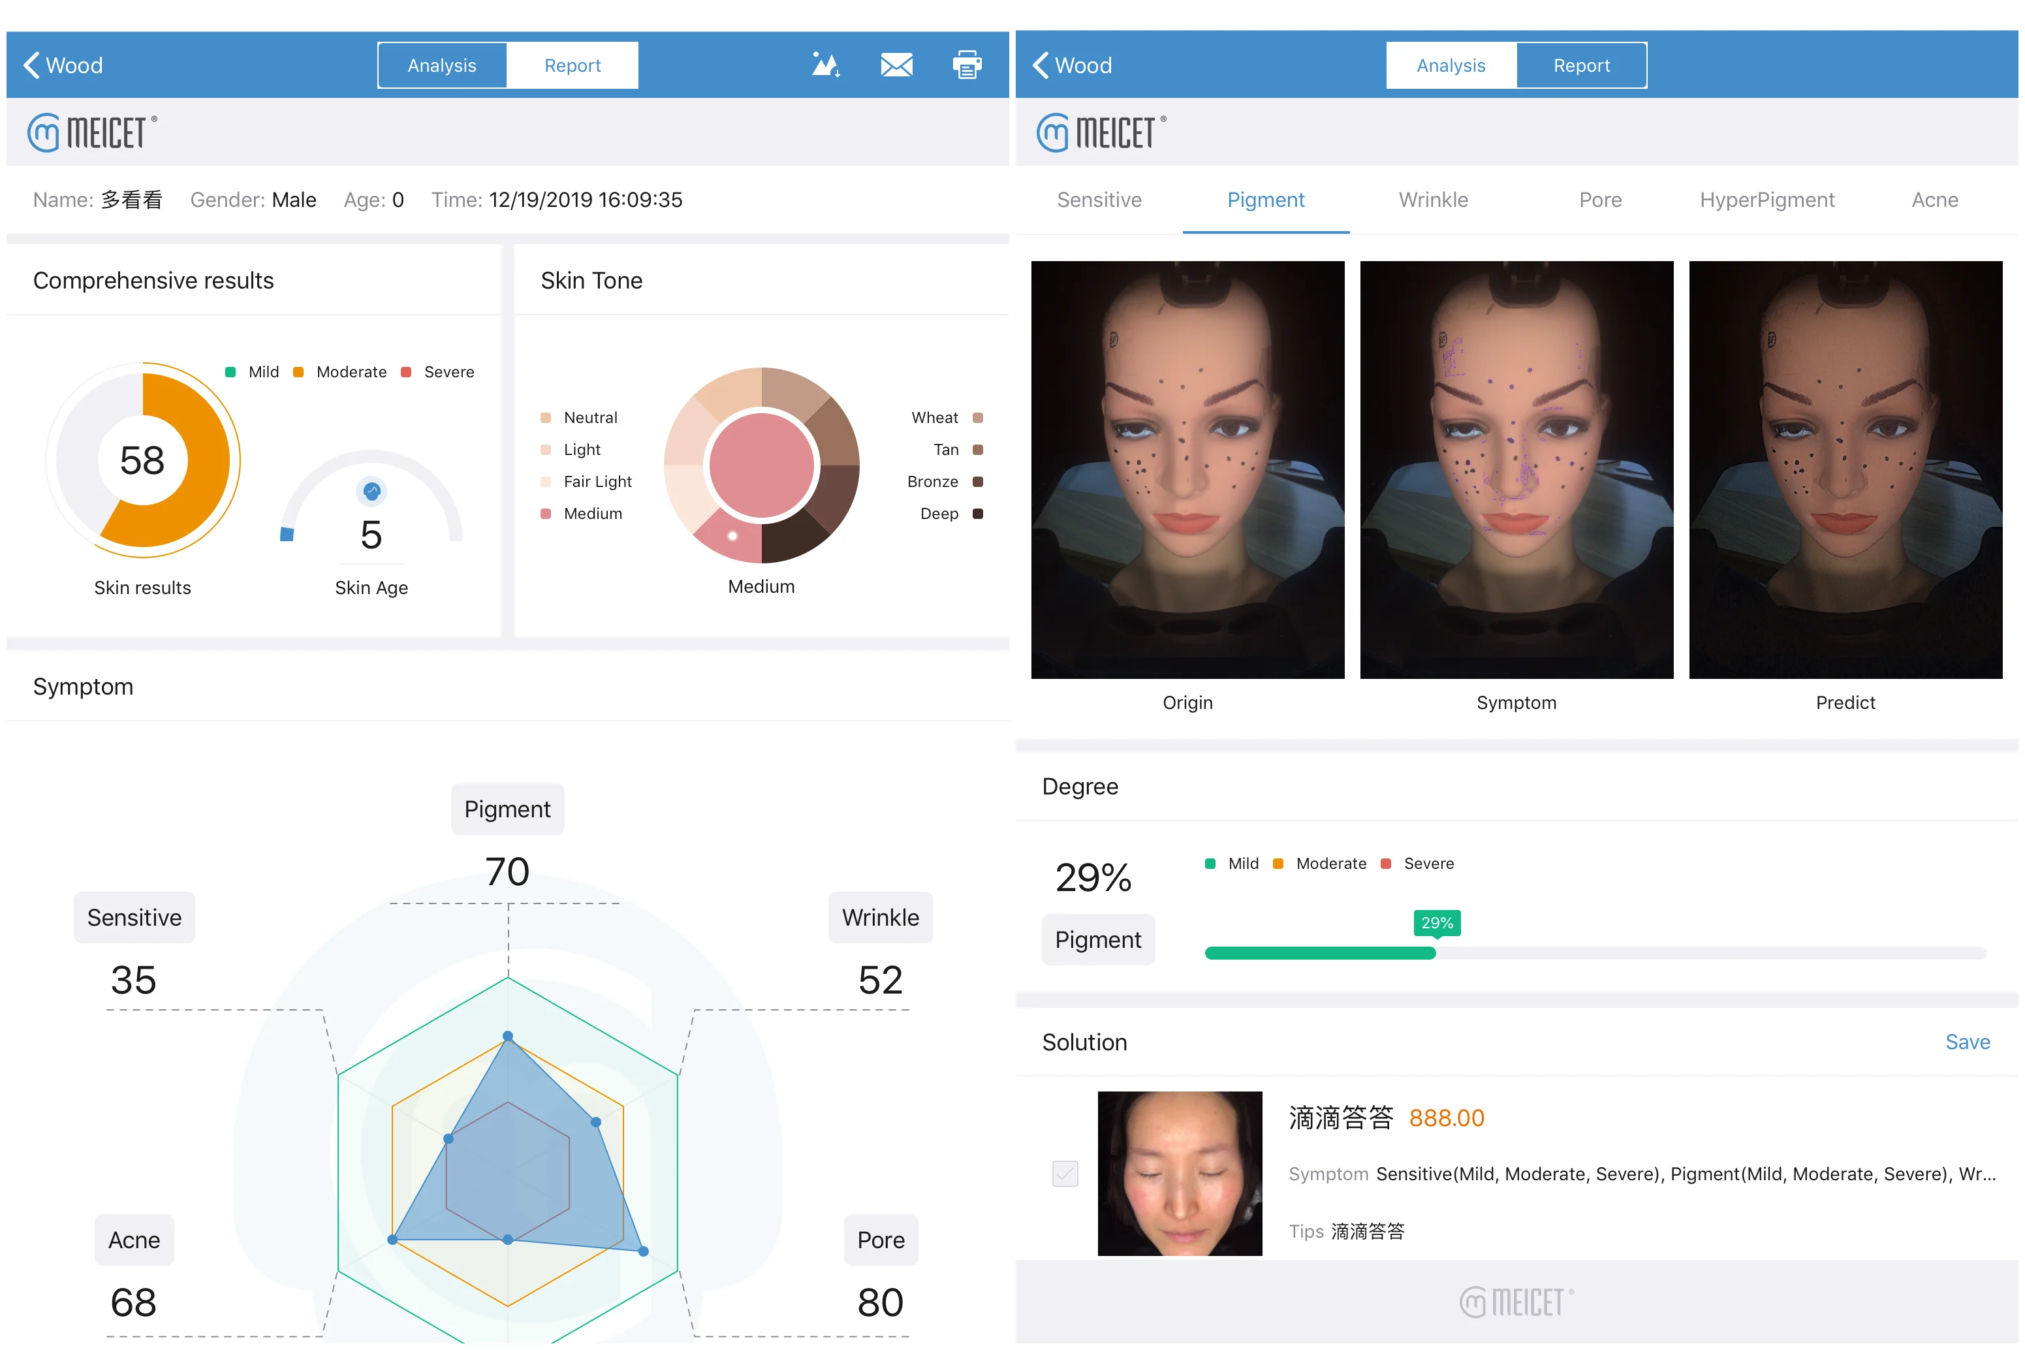
Task: Click the Skin Age gauge icon
Action: tap(371, 492)
